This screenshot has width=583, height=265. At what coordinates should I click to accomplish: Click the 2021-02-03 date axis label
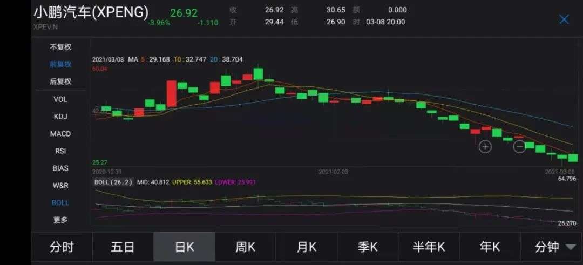[334, 172]
